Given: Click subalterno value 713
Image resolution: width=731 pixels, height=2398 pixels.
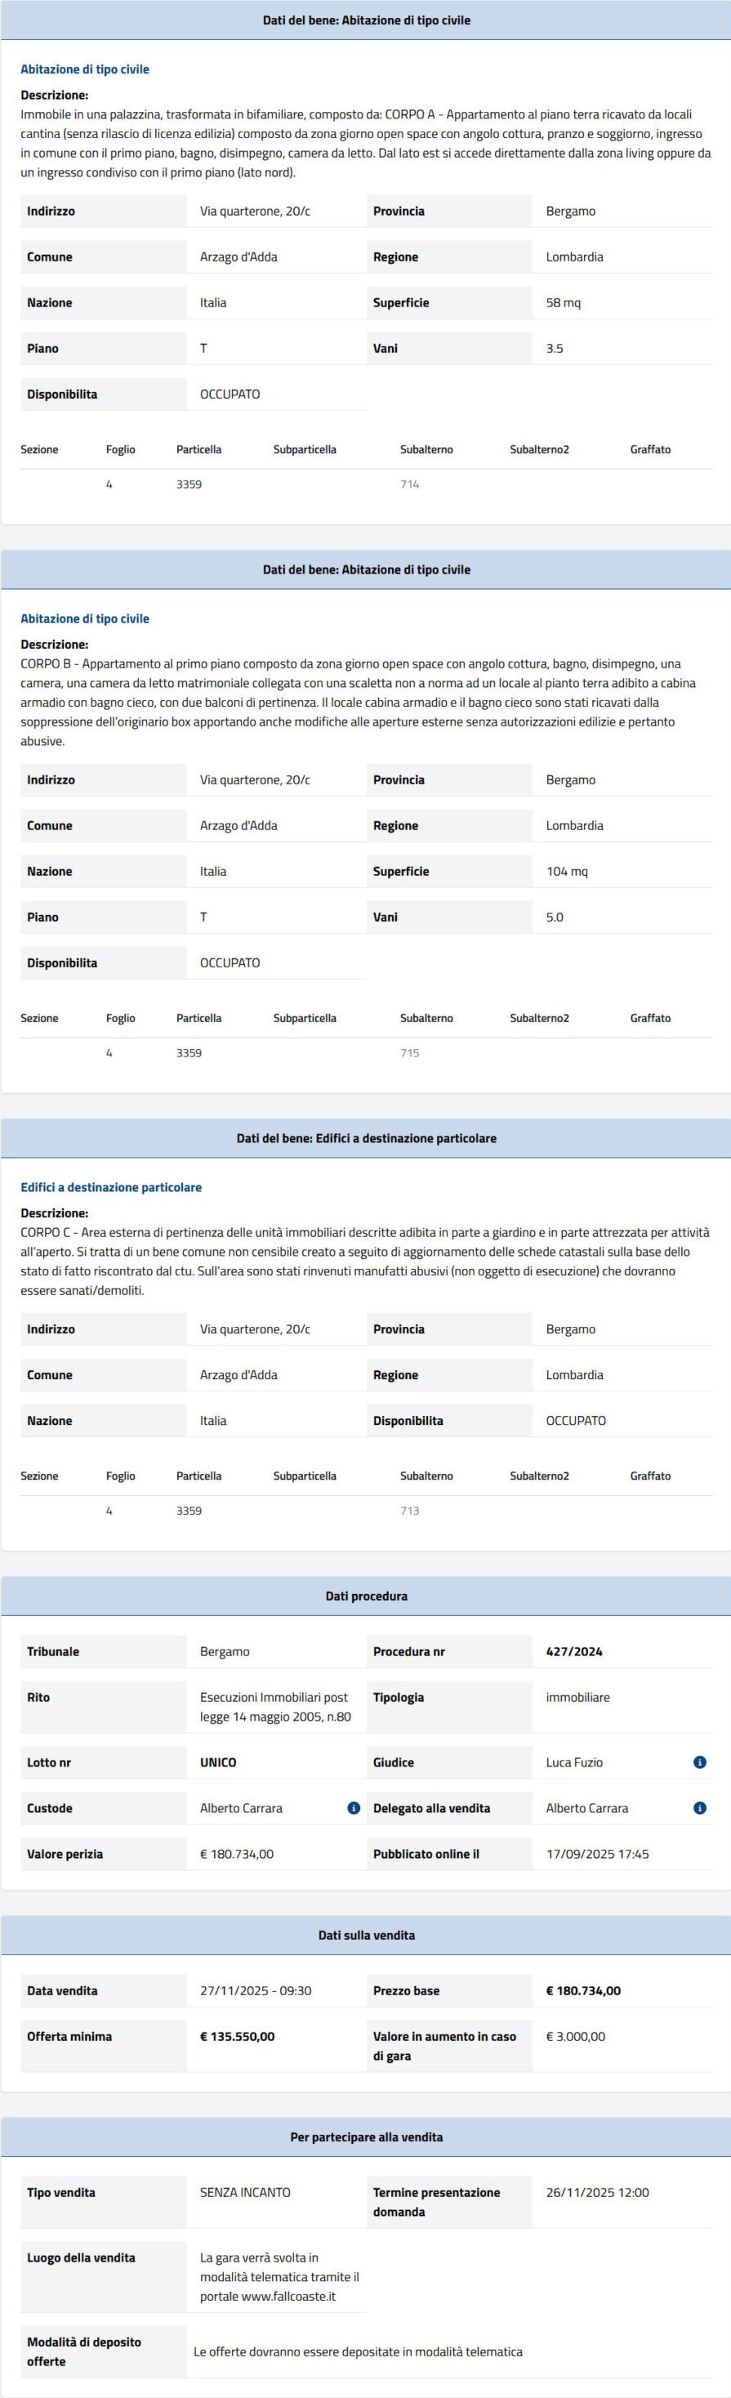Looking at the screenshot, I should (x=409, y=1511).
